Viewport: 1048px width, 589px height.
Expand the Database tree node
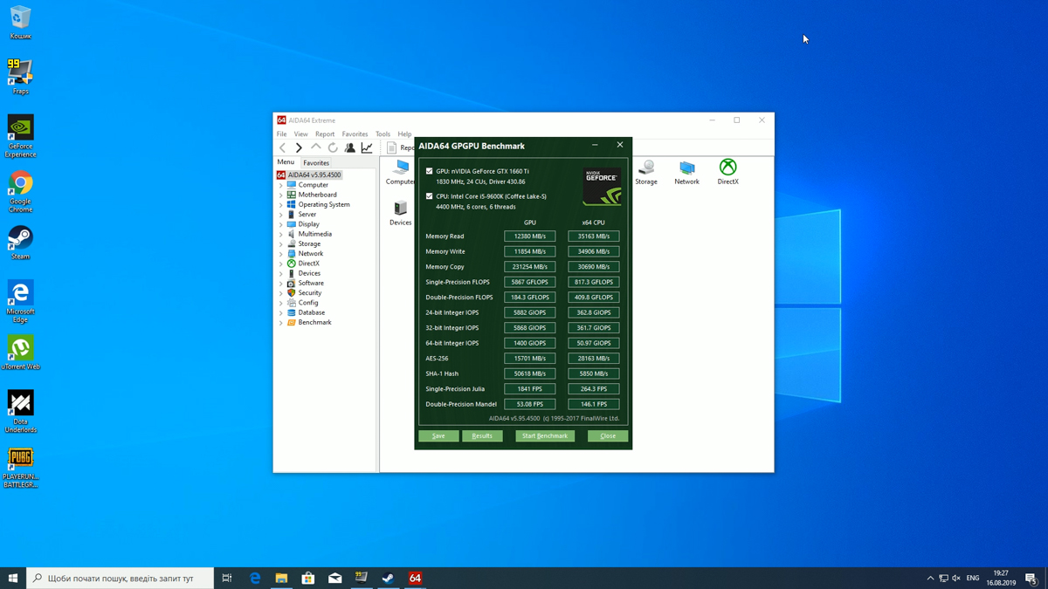point(281,312)
